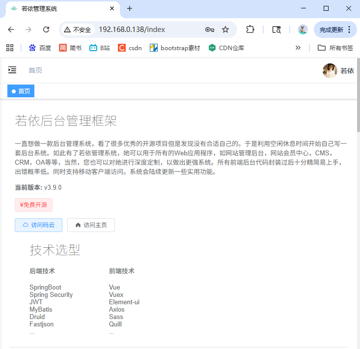Click the browser back arrow
This screenshot has height=349, width=360.
click(11, 29)
